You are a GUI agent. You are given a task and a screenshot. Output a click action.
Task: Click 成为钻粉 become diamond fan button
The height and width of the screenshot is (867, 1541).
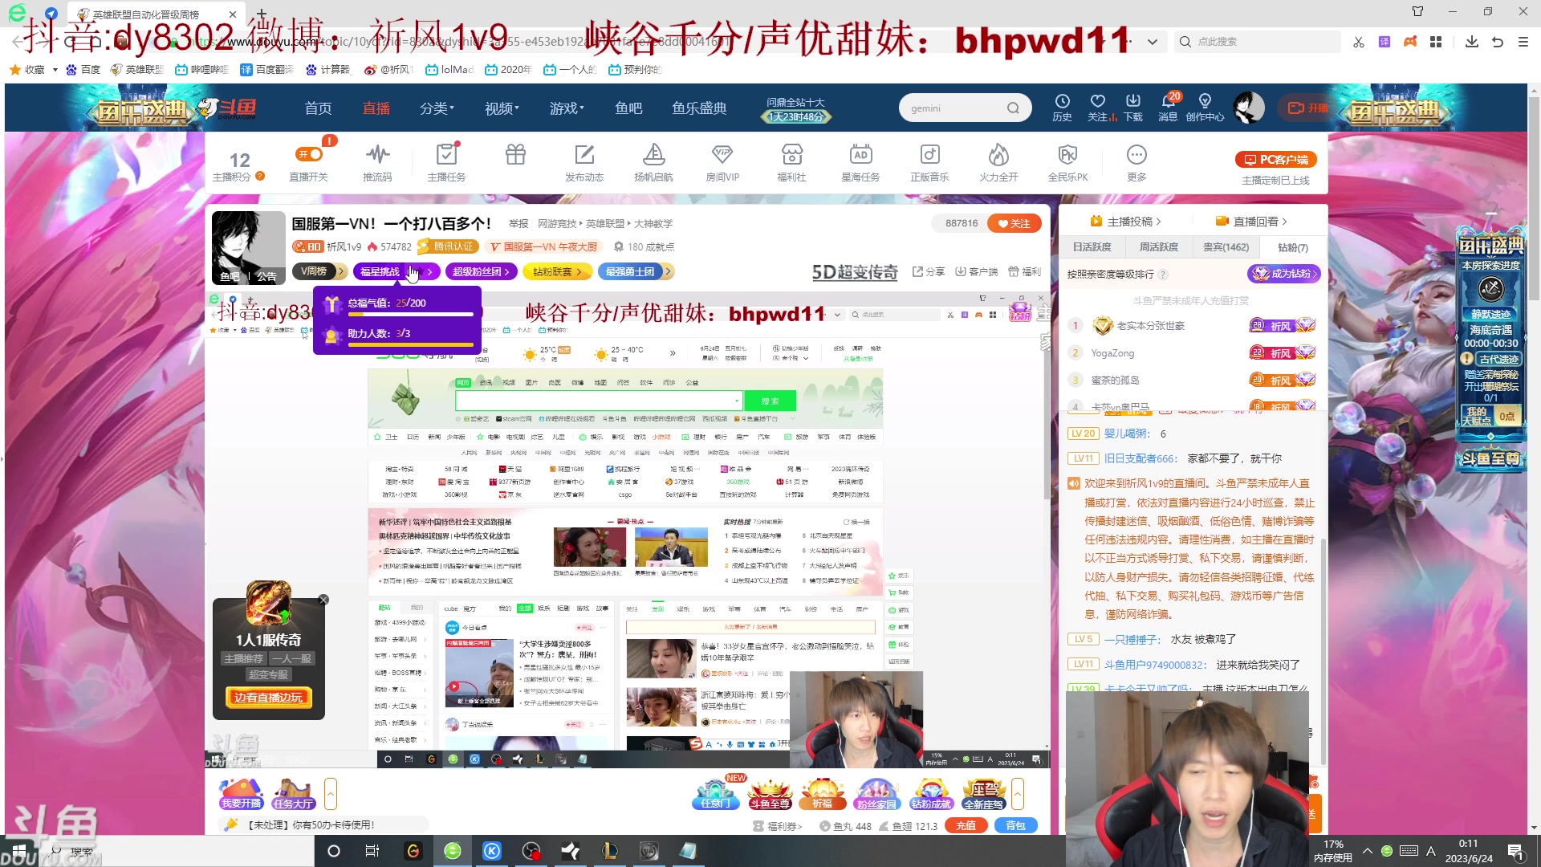point(1283,274)
